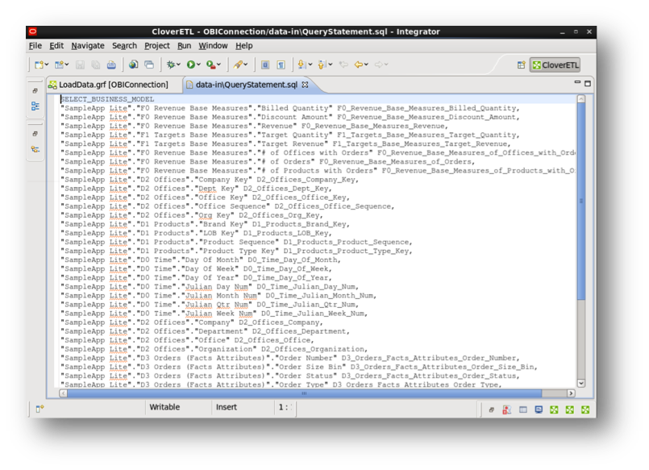Open the Run menu

(x=184, y=45)
